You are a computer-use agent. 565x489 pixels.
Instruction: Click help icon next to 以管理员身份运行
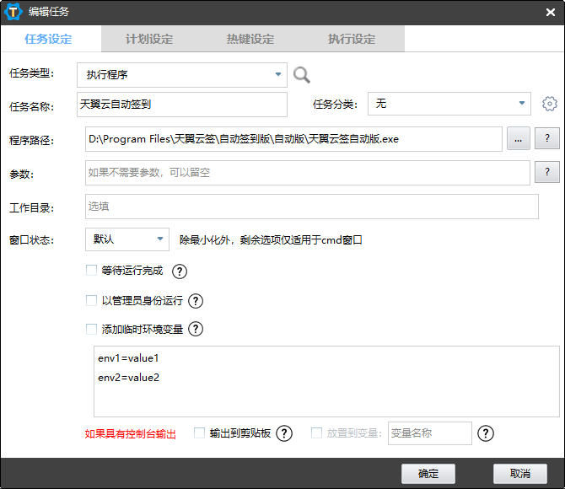196,301
